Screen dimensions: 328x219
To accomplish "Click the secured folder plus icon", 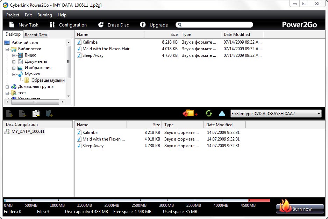I will (190, 113).
